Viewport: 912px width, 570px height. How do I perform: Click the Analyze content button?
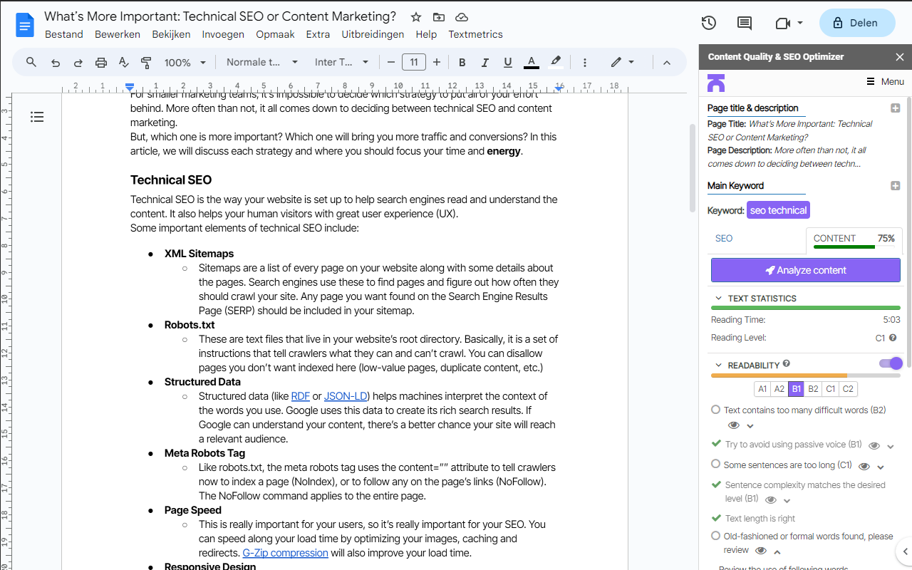pos(805,270)
